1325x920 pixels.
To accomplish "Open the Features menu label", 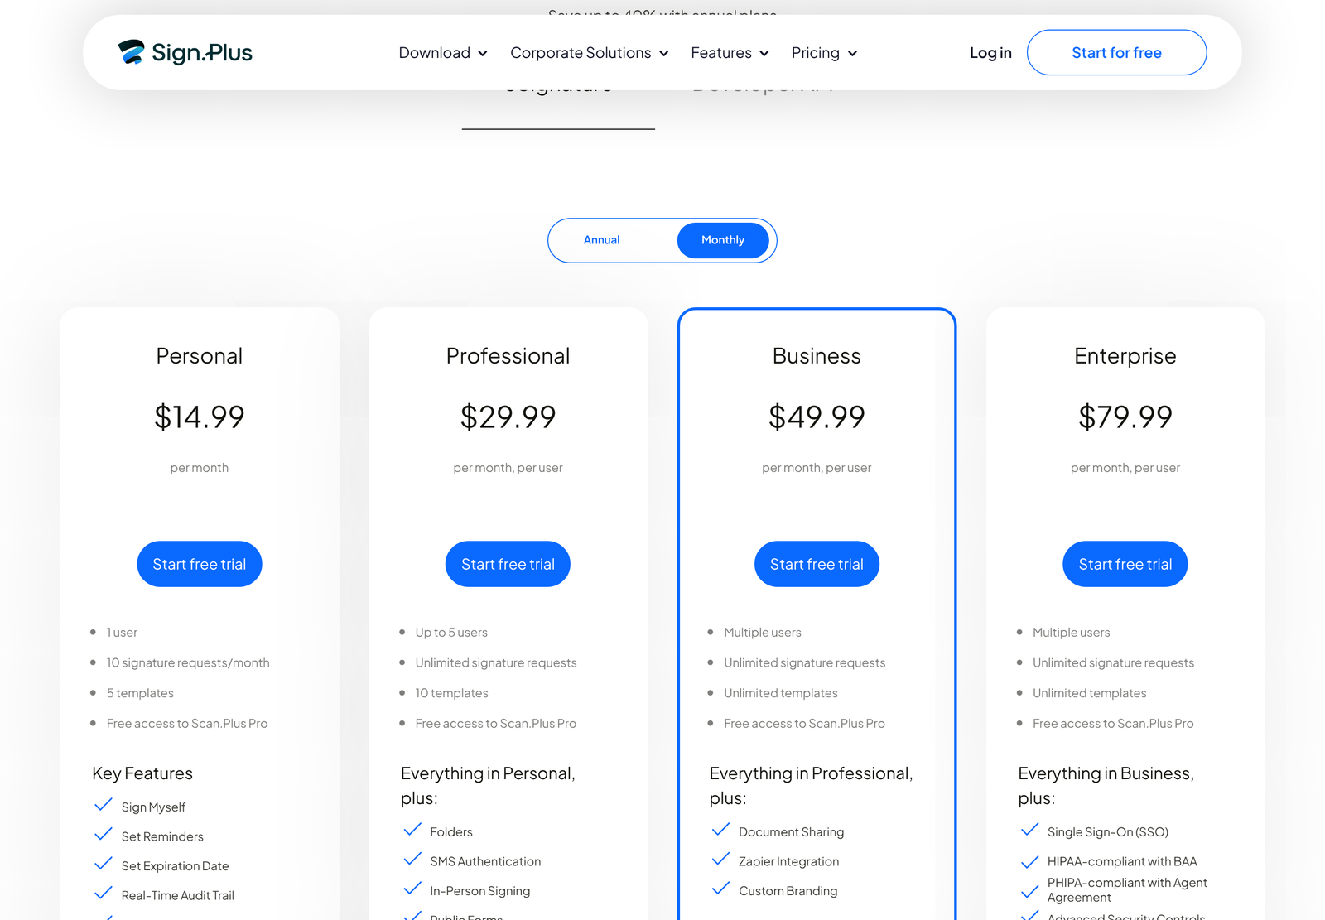I will pos(721,53).
